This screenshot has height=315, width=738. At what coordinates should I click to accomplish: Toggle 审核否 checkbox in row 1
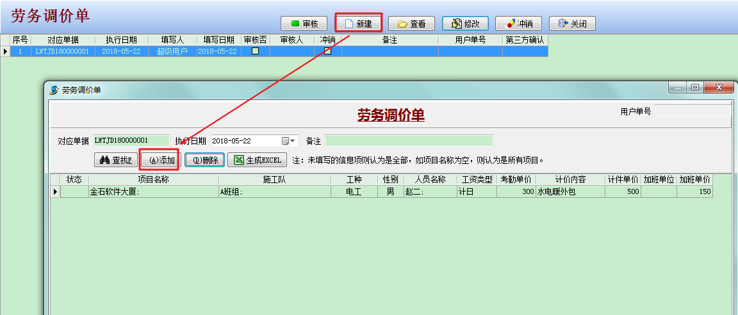coord(255,51)
